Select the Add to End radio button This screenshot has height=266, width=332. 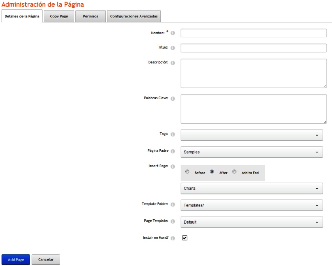(x=234, y=171)
